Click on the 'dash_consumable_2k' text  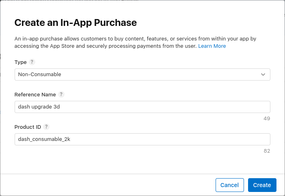pos(45,139)
